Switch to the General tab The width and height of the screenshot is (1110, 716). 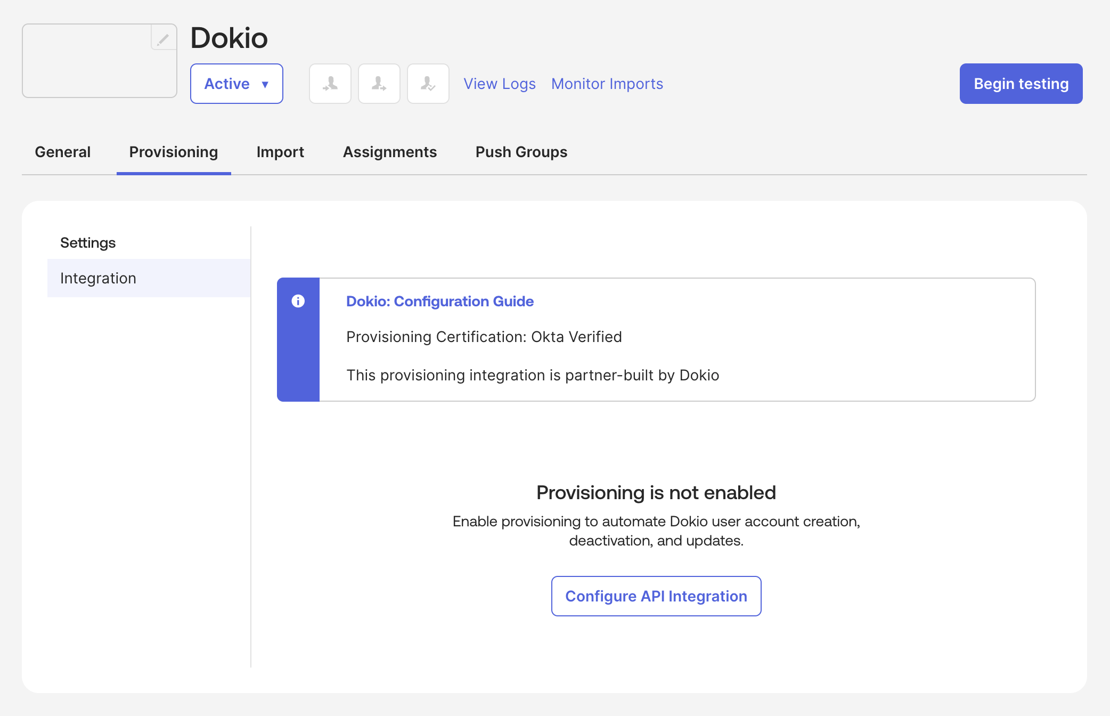tap(63, 152)
